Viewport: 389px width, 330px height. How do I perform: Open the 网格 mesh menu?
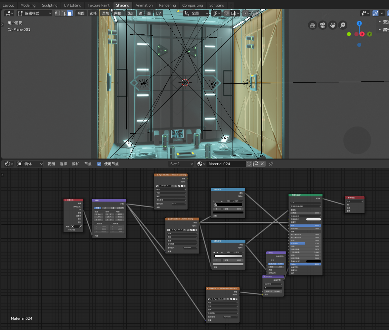pos(118,14)
